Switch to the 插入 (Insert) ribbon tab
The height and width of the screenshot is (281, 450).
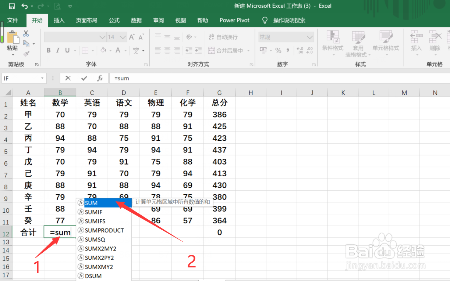pos(59,21)
